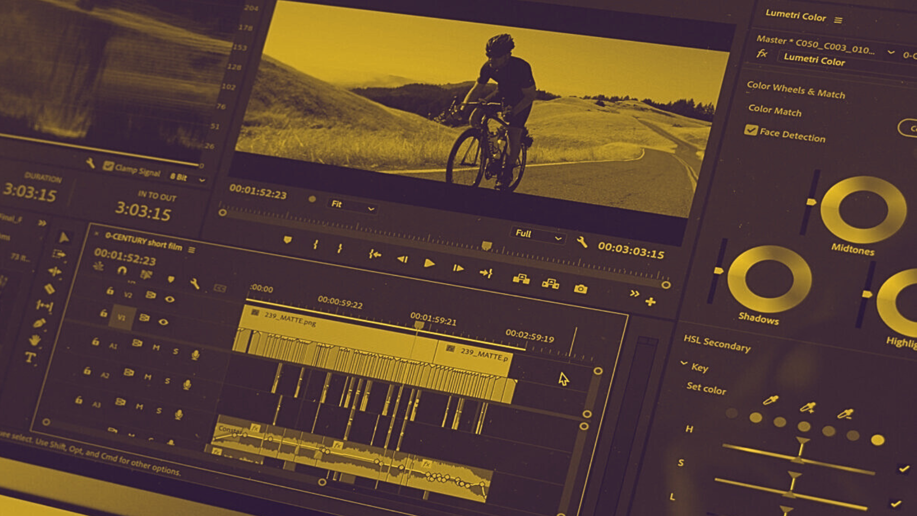This screenshot has height=516, width=917.
Task: Target the V1 track header
Action: tap(122, 317)
